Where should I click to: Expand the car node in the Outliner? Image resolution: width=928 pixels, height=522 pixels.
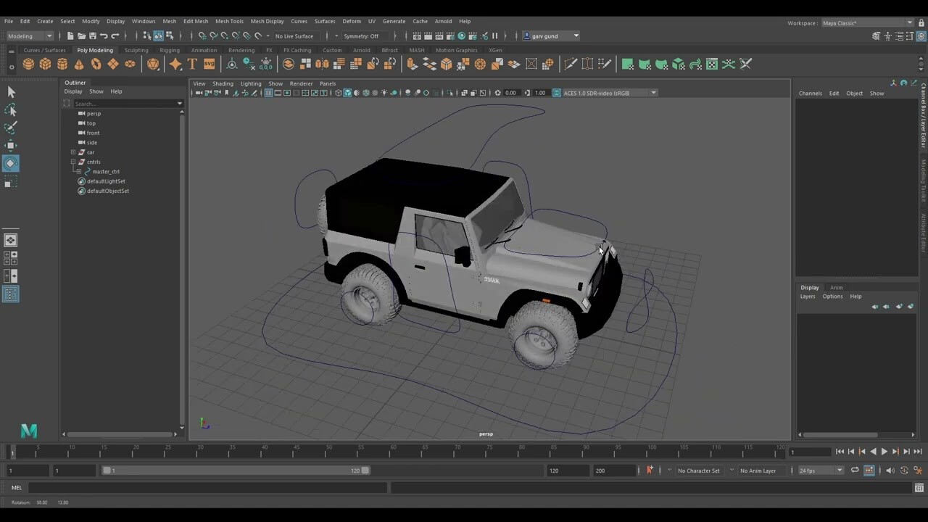coord(73,152)
